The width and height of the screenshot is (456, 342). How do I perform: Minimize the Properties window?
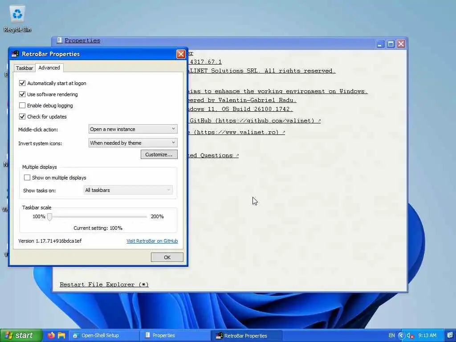click(380, 44)
